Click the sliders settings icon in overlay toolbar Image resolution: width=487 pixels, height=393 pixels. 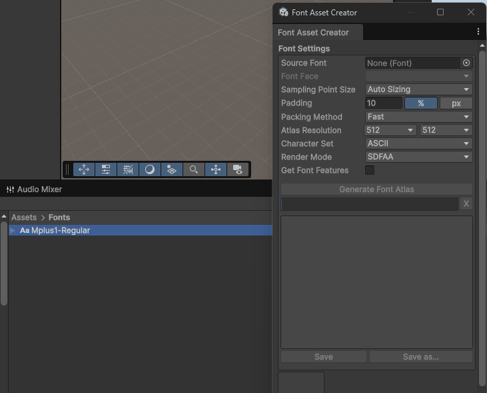[x=106, y=169]
